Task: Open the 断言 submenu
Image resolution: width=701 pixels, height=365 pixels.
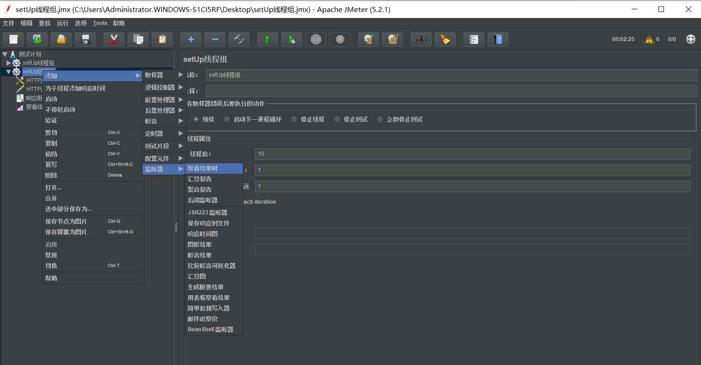Action: pos(164,121)
